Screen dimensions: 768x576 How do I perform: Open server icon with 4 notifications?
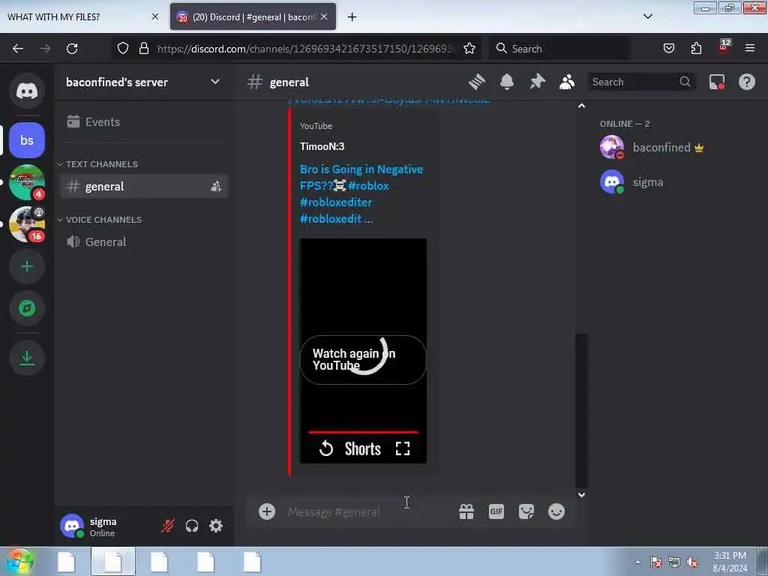pyautogui.click(x=27, y=182)
